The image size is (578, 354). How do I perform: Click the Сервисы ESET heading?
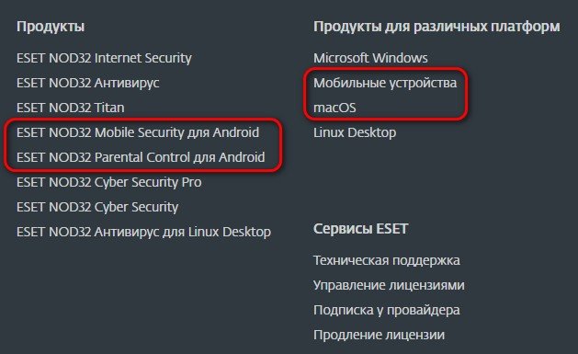(x=360, y=229)
